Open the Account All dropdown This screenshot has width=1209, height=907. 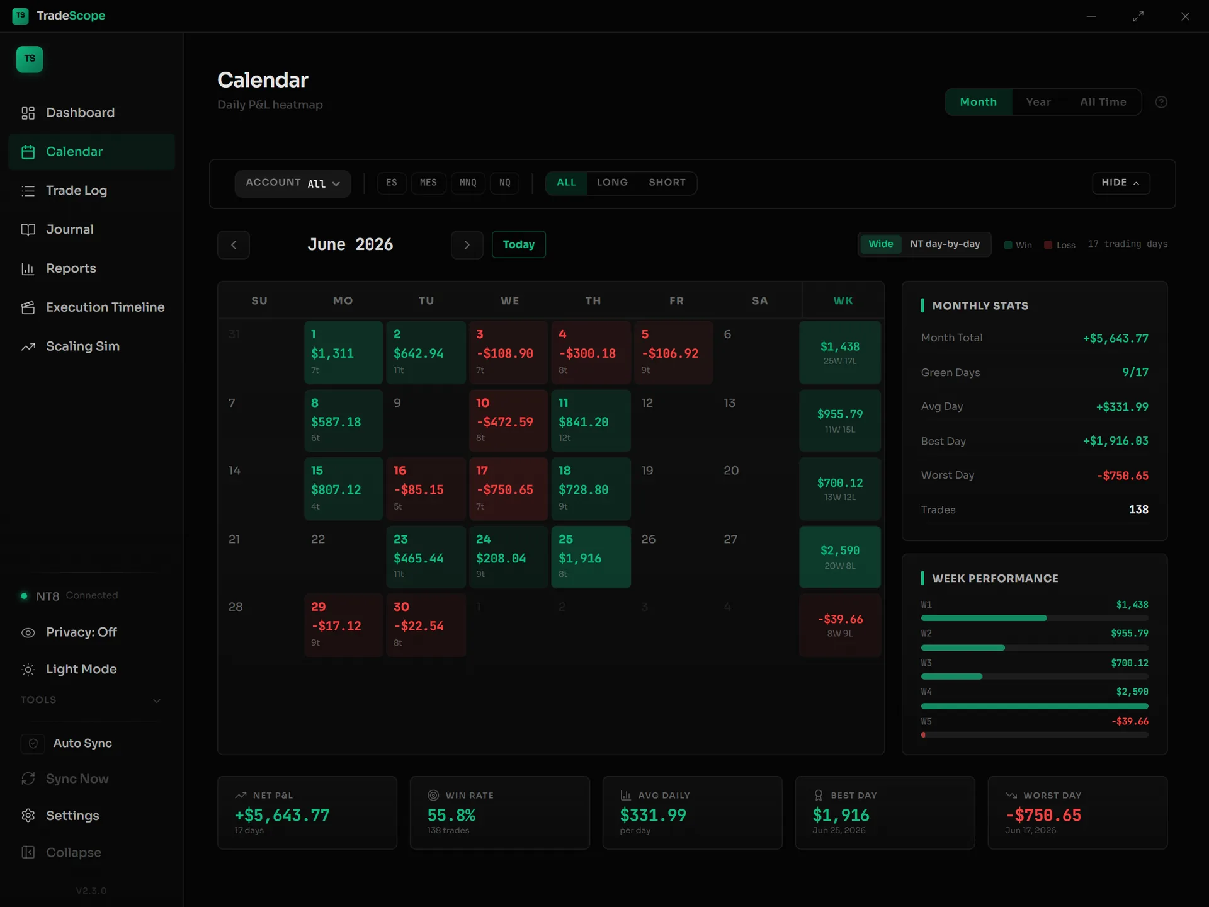[x=293, y=183]
